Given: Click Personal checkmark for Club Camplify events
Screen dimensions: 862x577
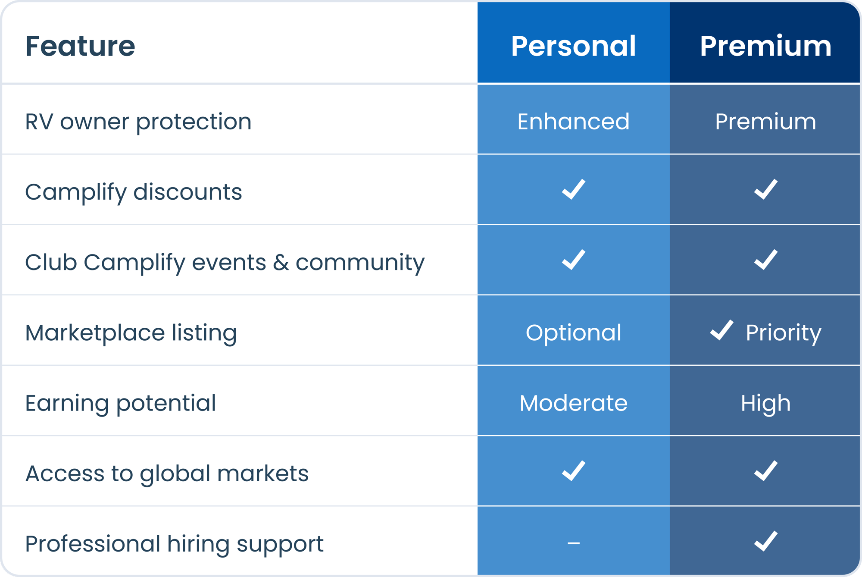Looking at the screenshot, I should pos(574,260).
